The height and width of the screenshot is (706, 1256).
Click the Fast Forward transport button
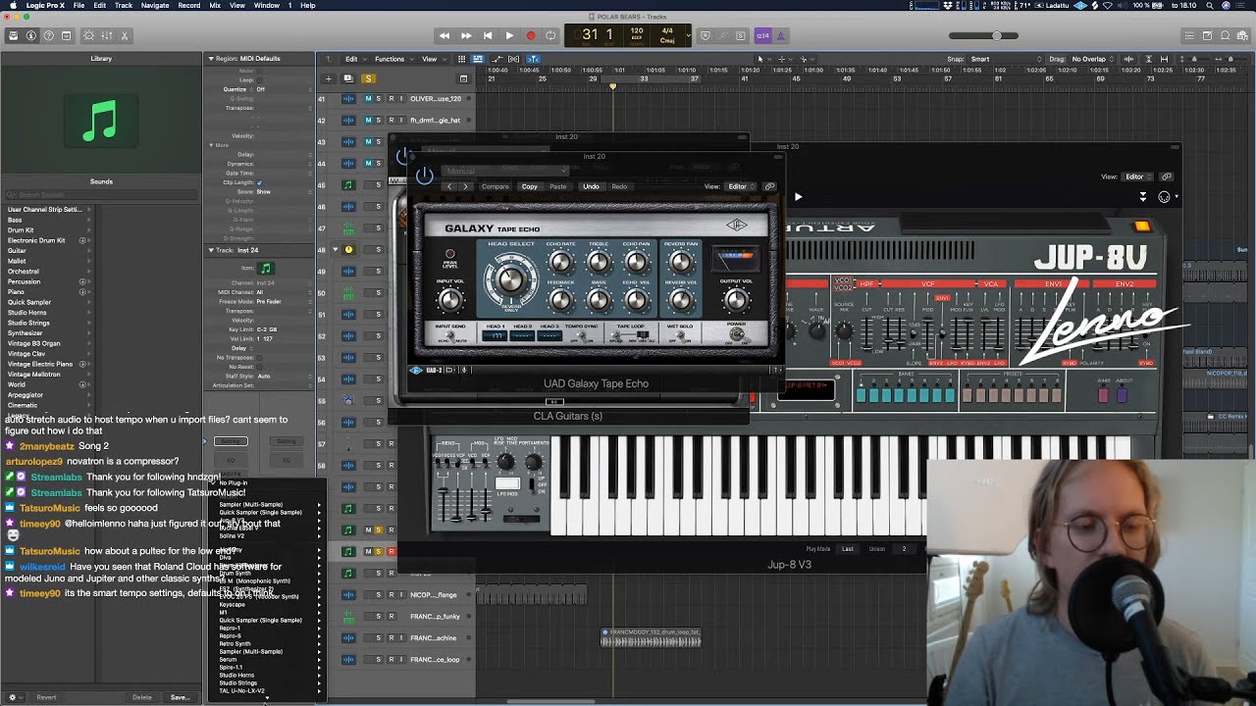pos(466,35)
